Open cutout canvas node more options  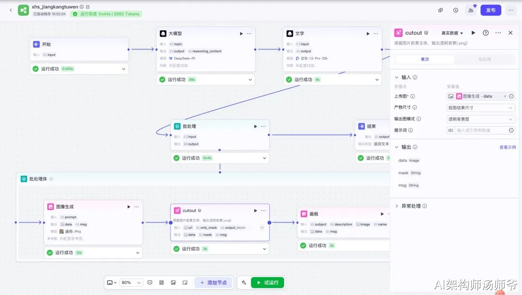pyautogui.click(x=263, y=211)
